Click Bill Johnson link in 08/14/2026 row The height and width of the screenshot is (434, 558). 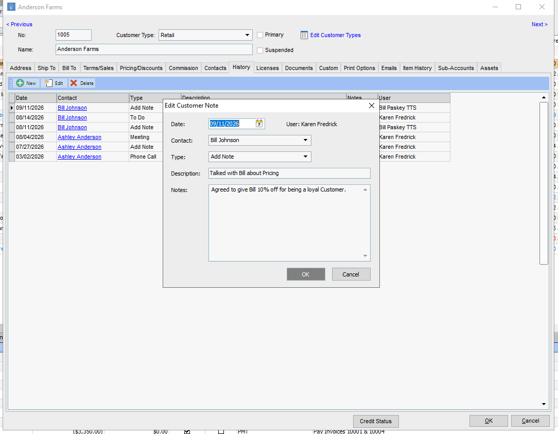72,117
